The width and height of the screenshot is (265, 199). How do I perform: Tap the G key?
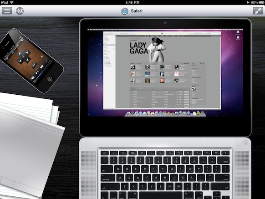point(156,178)
